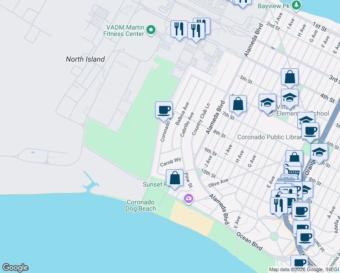
Task: Click the shopping bag marker near 5th St
Action: point(290,78)
